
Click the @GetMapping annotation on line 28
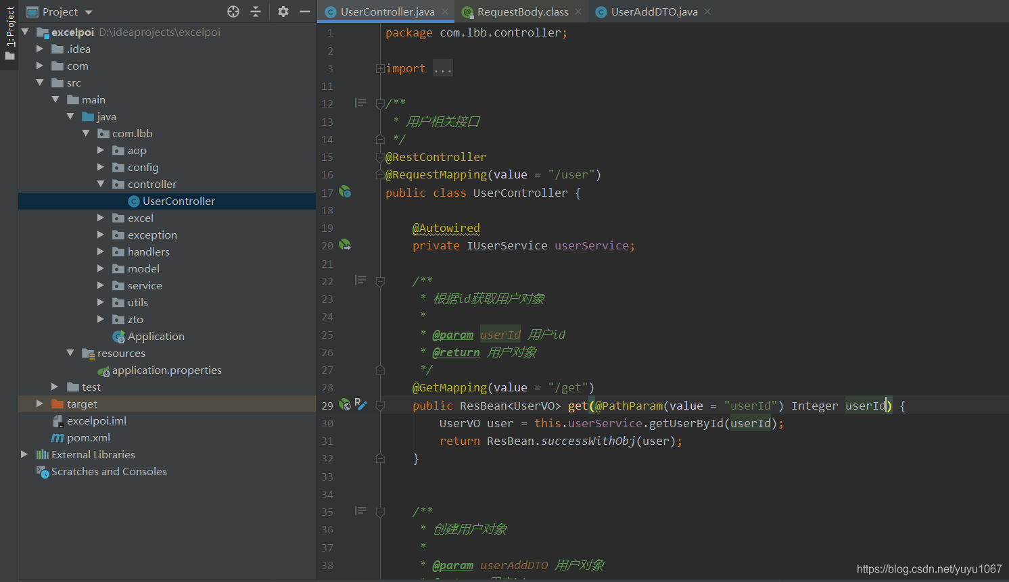pyautogui.click(x=450, y=387)
